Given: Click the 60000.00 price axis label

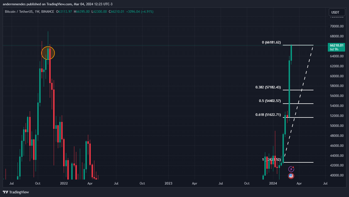Looking at the screenshot, I should tap(336, 76).
